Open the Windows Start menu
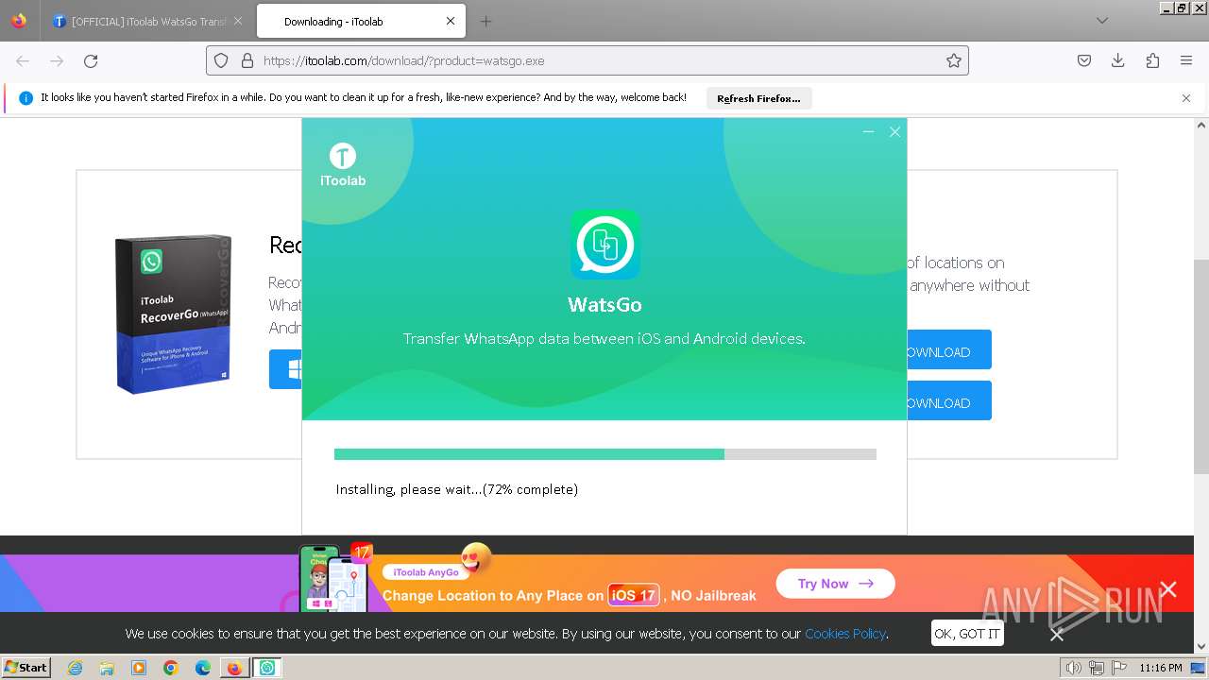 (x=26, y=668)
